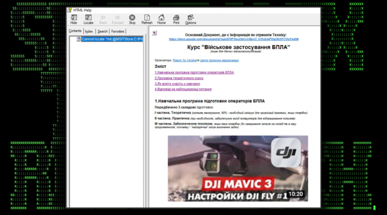Open the Razom for Ukraine link

(x=185, y=60)
